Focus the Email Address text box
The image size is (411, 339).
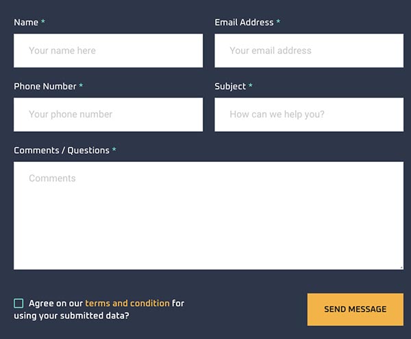pyautogui.click(x=309, y=51)
